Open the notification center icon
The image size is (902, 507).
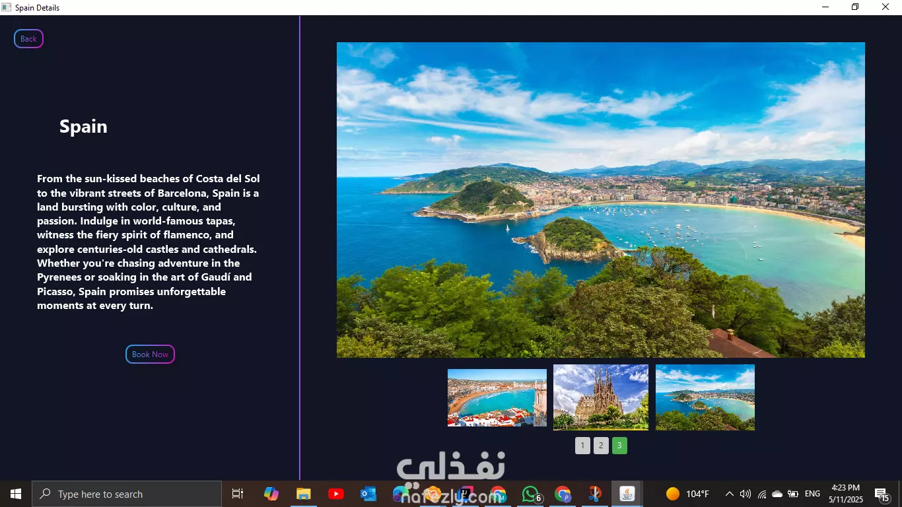882,494
